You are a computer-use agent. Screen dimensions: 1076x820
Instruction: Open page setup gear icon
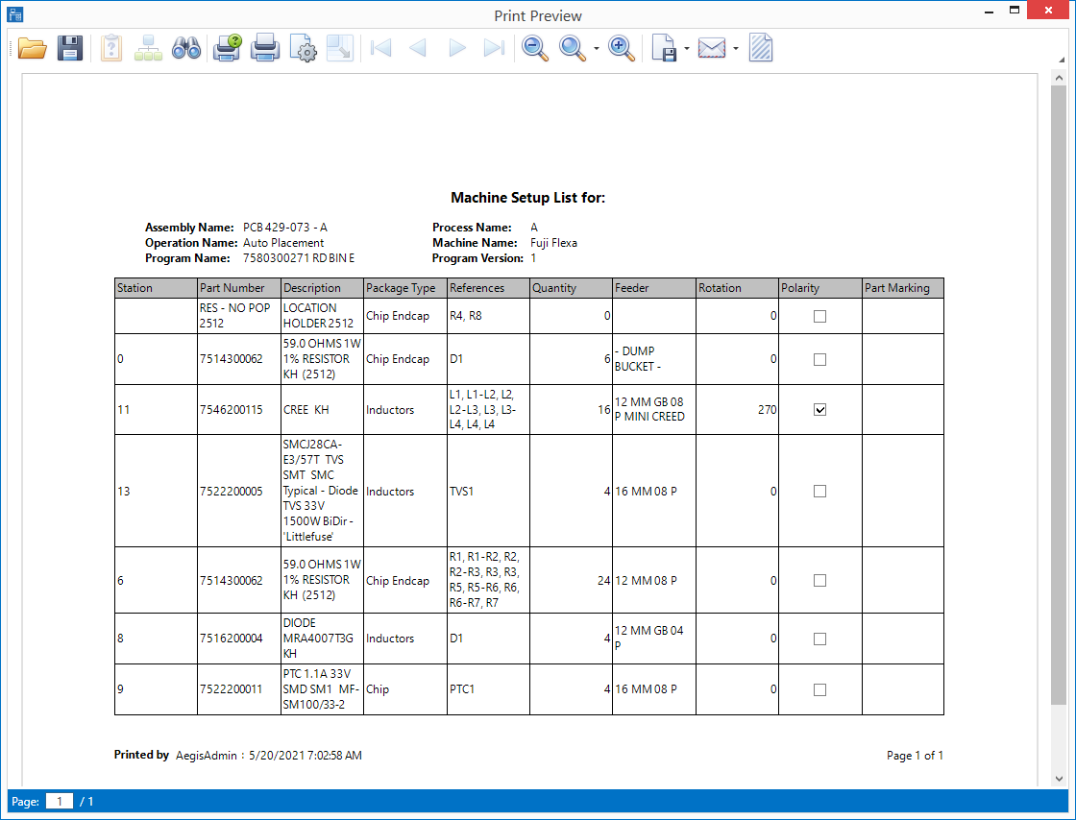click(x=303, y=48)
